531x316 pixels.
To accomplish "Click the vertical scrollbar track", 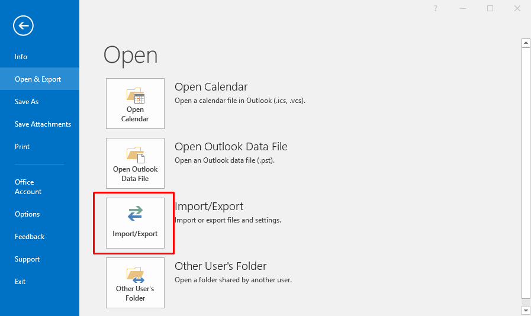I will click(x=526, y=173).
